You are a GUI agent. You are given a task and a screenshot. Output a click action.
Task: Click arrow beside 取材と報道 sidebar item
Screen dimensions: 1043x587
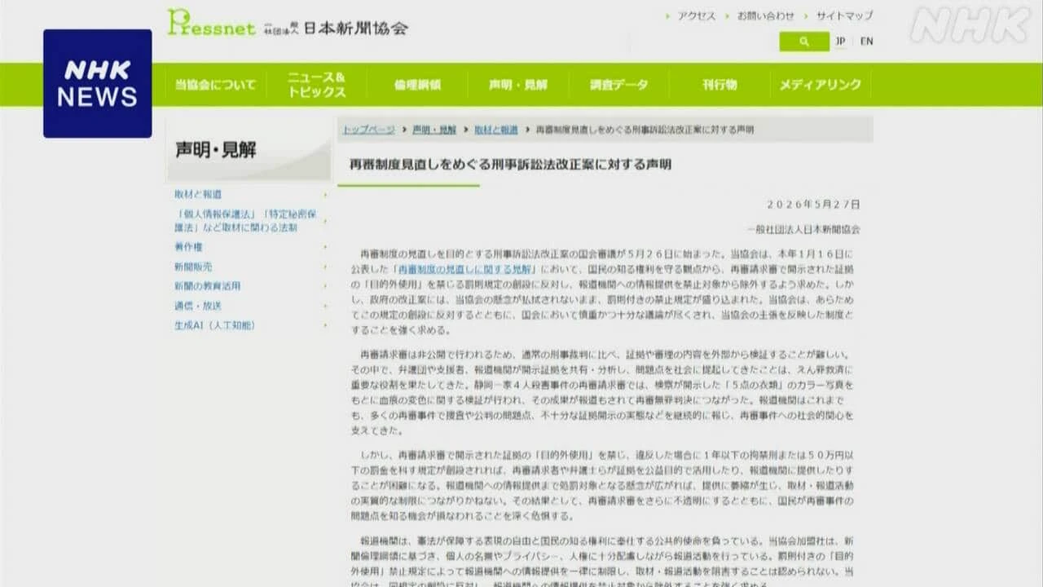click(x=325, y=195)
